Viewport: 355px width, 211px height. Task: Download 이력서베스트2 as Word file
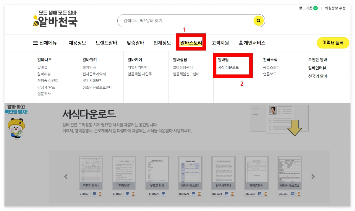(x=293, y=194)
